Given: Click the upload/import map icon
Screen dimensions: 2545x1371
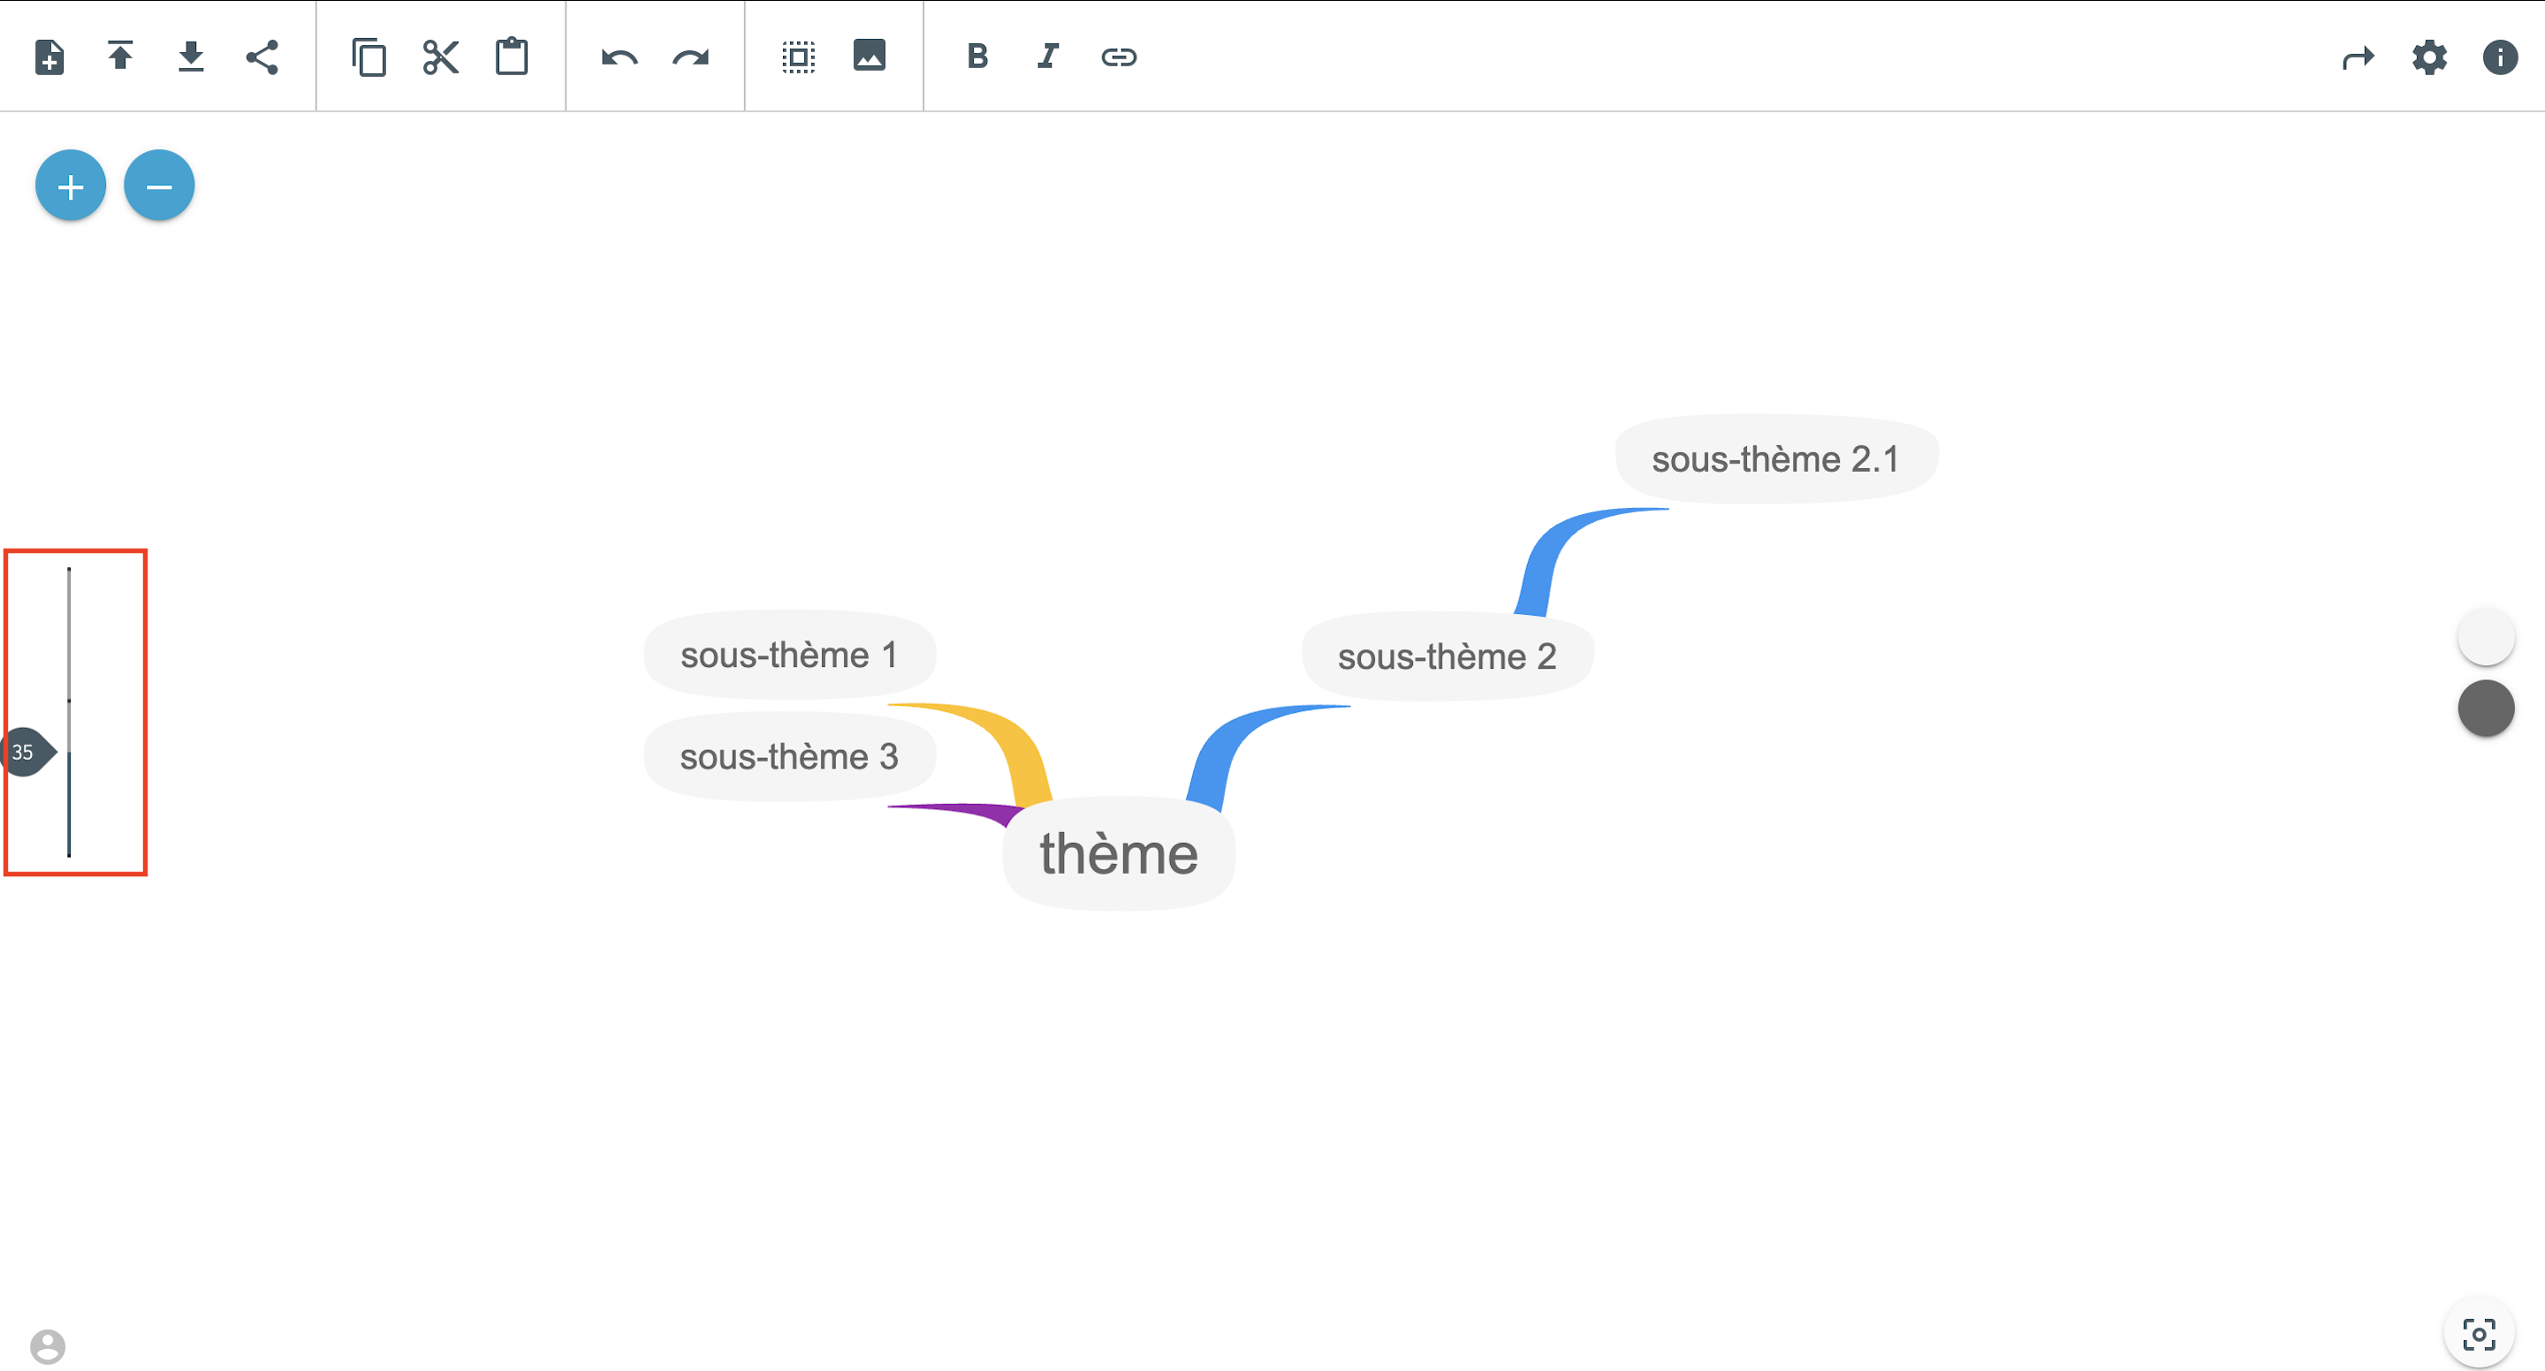Looking at the screenshot, I should point(120,57).
